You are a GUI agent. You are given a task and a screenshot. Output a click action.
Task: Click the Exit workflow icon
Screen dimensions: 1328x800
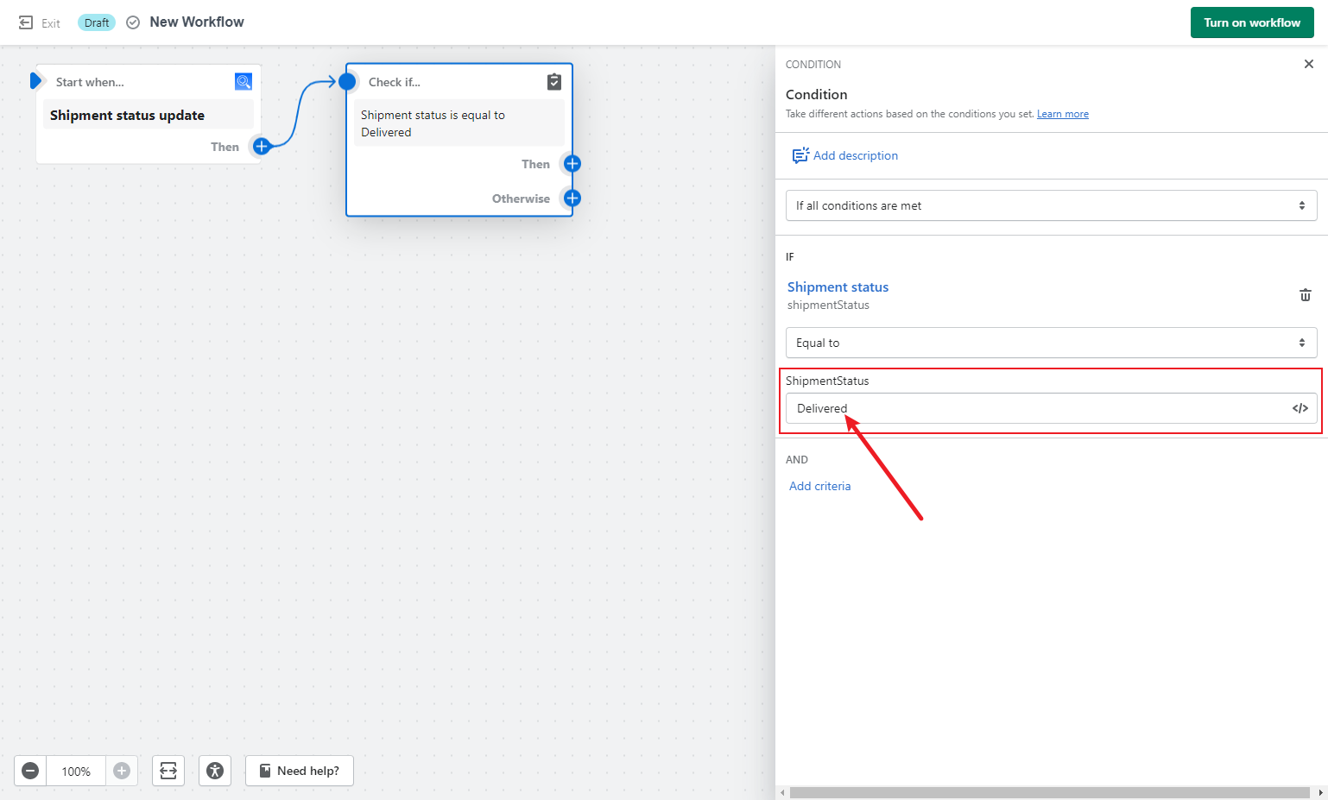click(x=26, y=22)
